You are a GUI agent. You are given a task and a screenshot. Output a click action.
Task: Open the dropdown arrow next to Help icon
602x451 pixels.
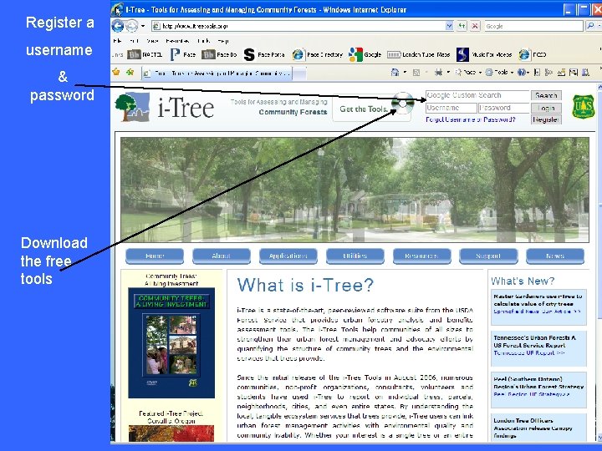[528, 72]
